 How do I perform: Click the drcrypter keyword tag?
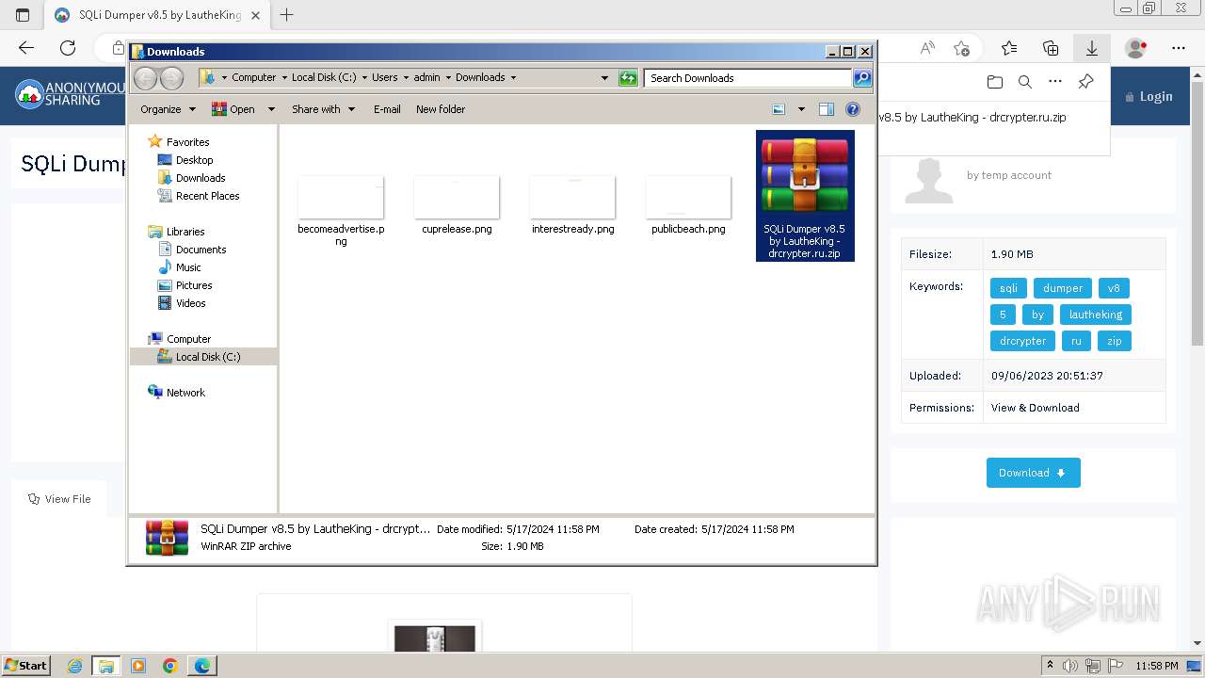[x=1022, y=341]
